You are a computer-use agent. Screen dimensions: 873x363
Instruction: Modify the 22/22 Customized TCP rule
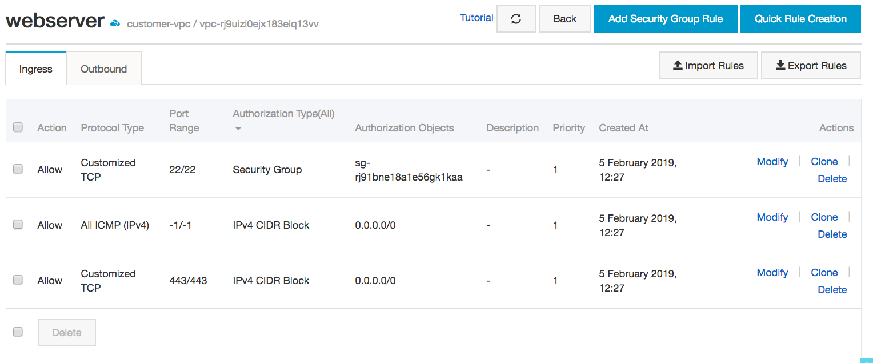click(x=772, y=162)
